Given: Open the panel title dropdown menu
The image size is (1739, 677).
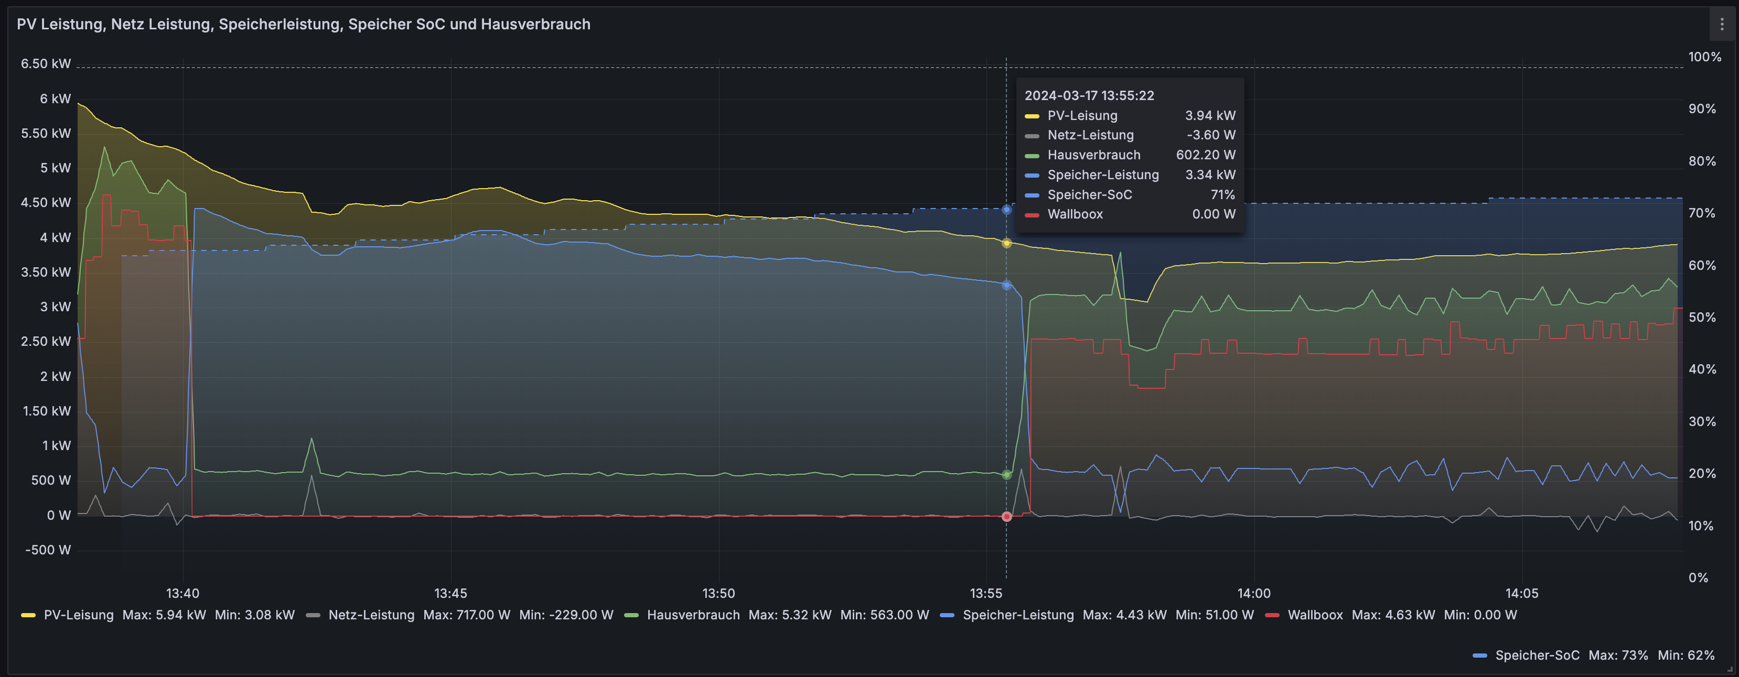Looking at the screenshot, I should pos(303,24).
